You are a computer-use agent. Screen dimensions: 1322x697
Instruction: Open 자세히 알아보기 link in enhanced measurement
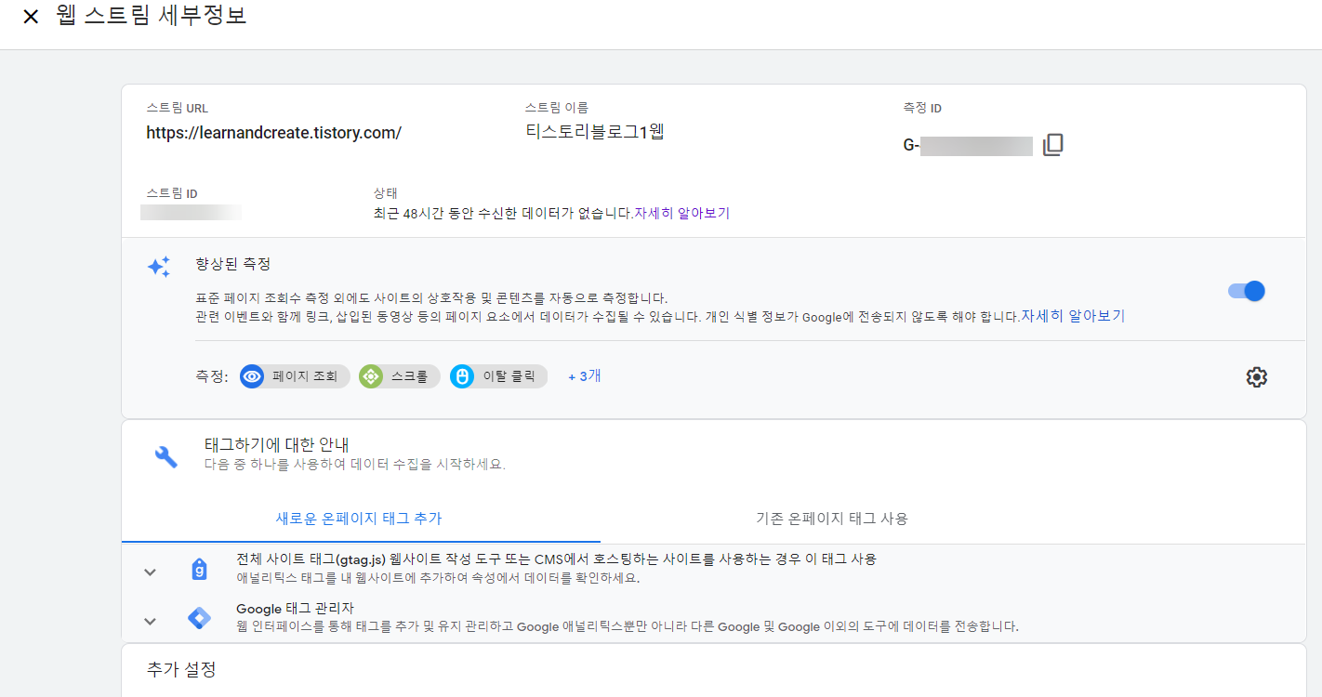[1073, 316]
